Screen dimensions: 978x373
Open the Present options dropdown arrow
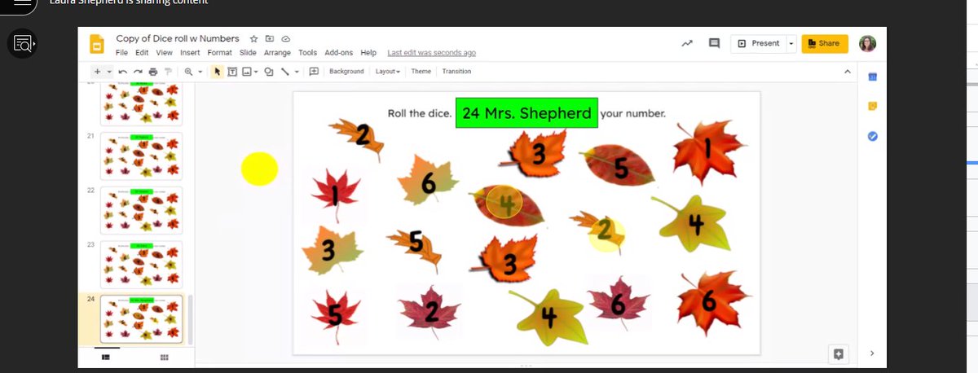point(791,43)
